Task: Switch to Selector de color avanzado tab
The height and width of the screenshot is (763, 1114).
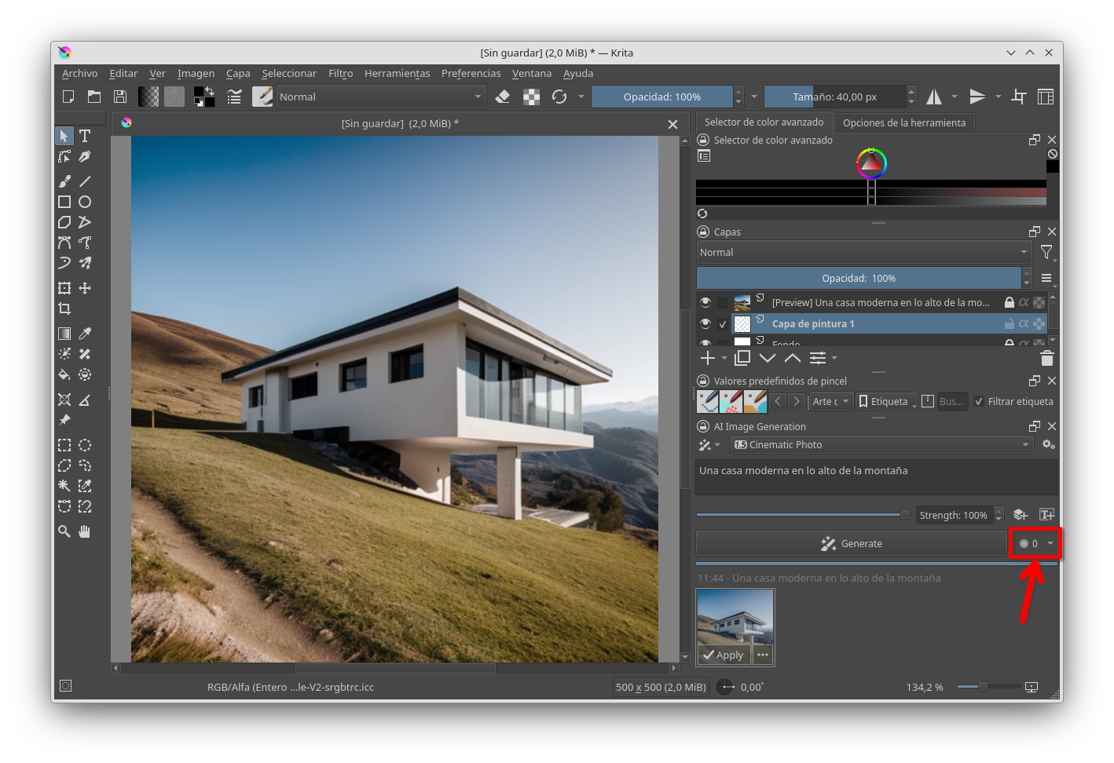Action: point(764,122)
